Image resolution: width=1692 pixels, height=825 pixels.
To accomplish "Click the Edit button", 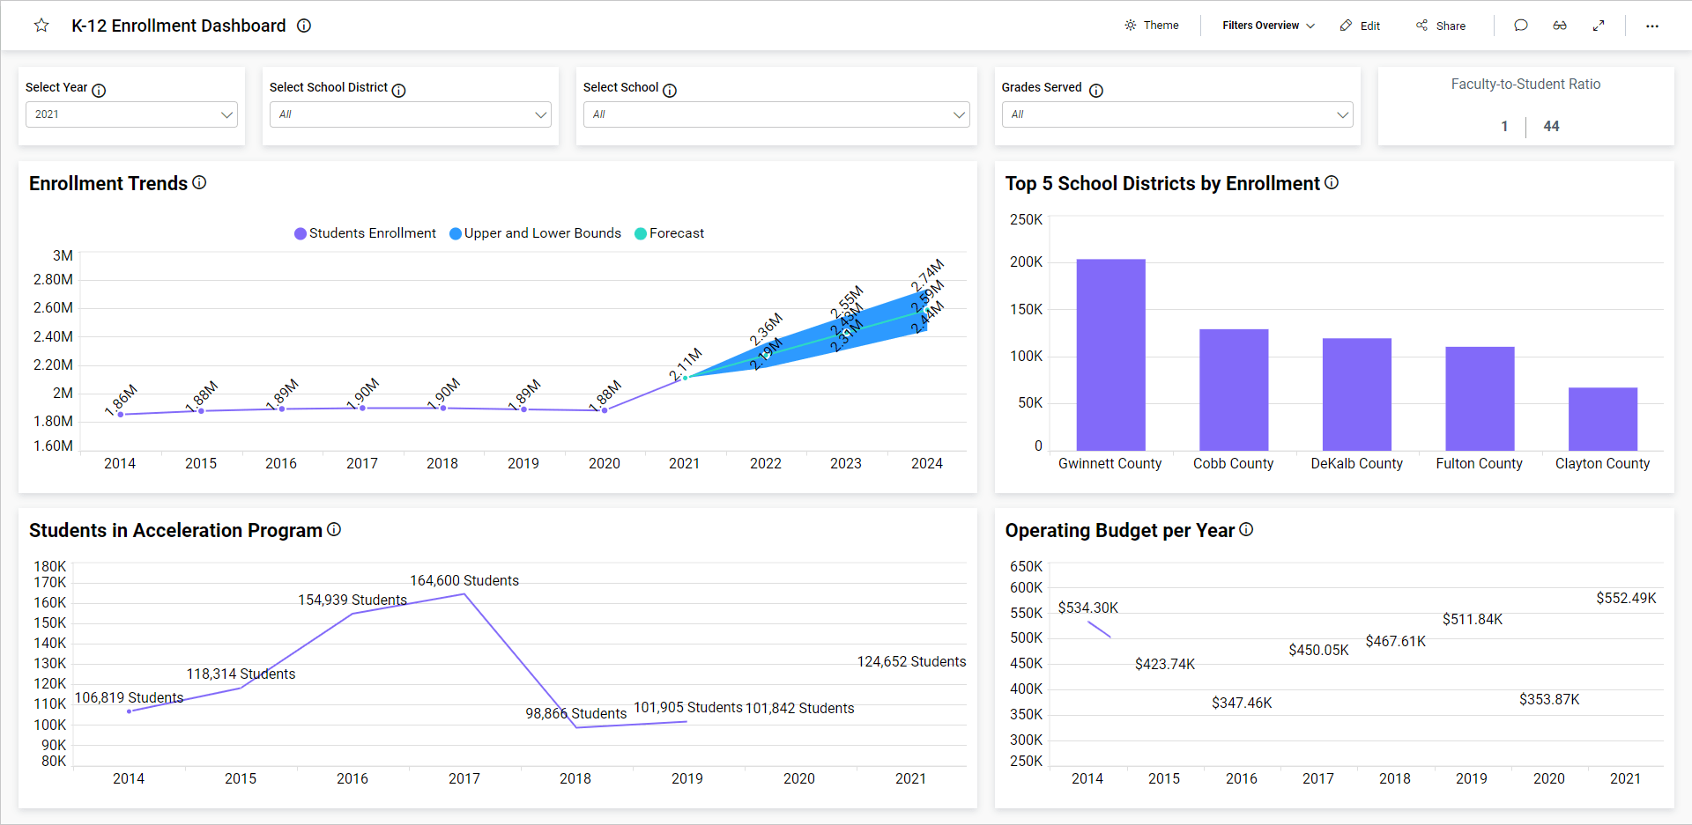I will pyautogui.click(x=1359, y=26).
